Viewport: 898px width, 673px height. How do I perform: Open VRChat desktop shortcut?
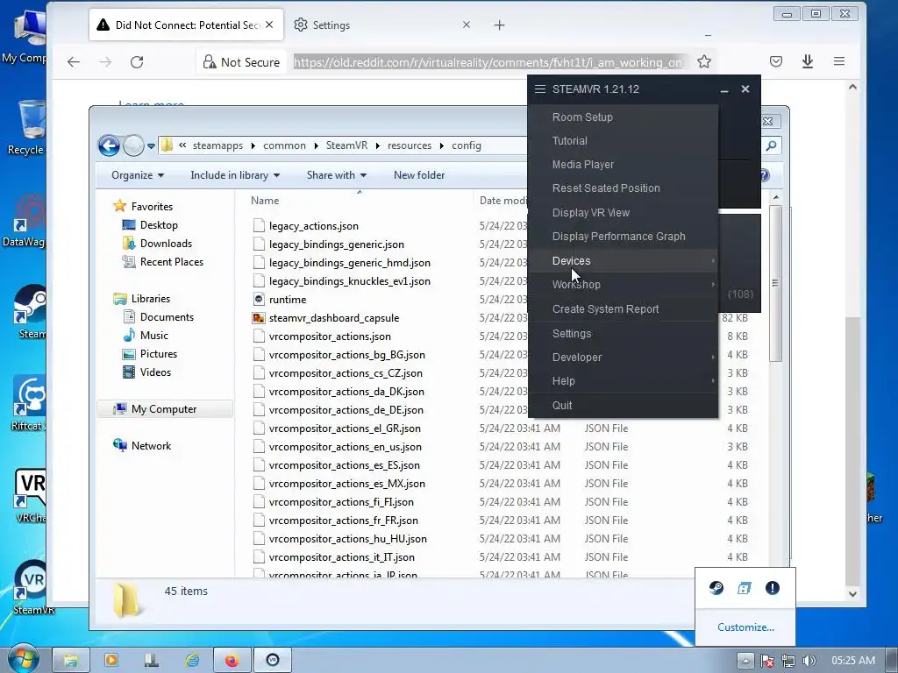tap(31, 496)
